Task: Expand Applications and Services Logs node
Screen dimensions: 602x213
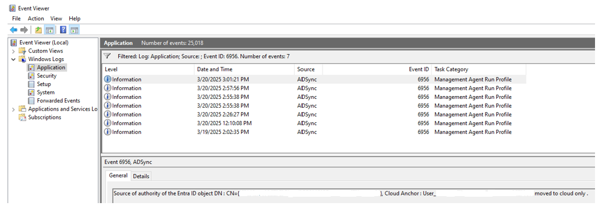Action: click(x=13, y=109)
